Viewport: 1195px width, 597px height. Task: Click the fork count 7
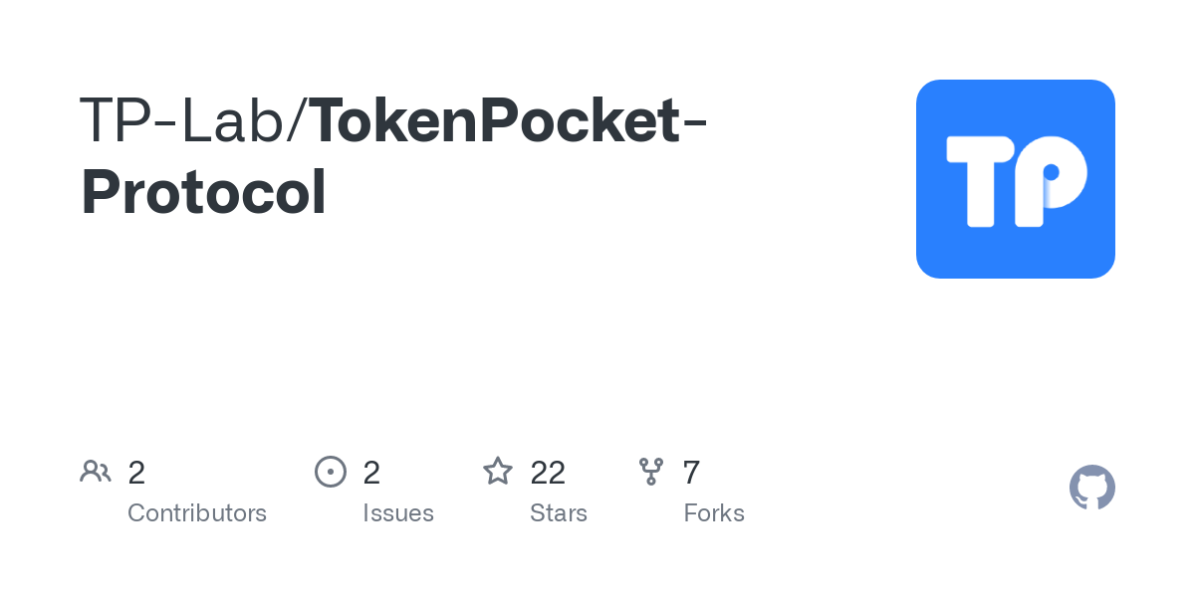coord(691,473)
